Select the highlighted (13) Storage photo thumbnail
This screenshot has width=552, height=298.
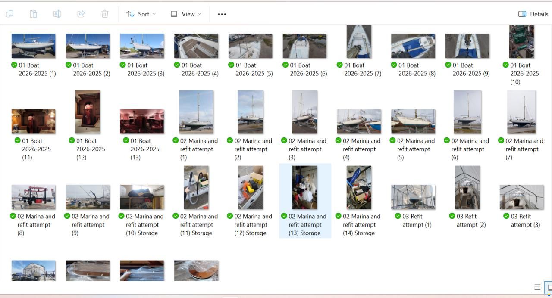[304, 188]
